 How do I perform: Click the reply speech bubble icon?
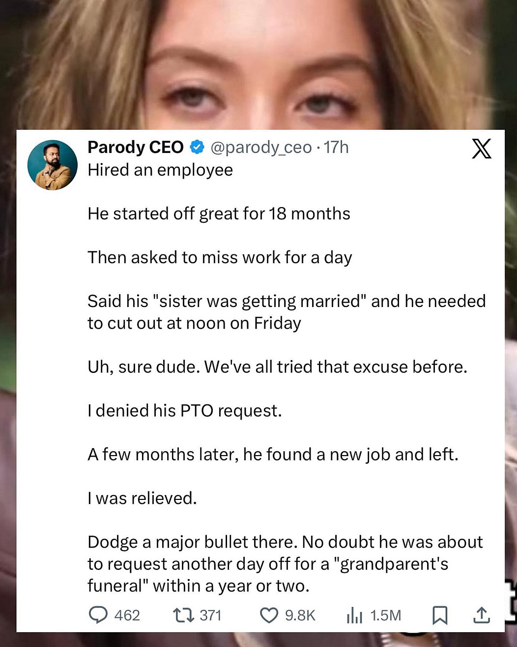coord(98,615)
